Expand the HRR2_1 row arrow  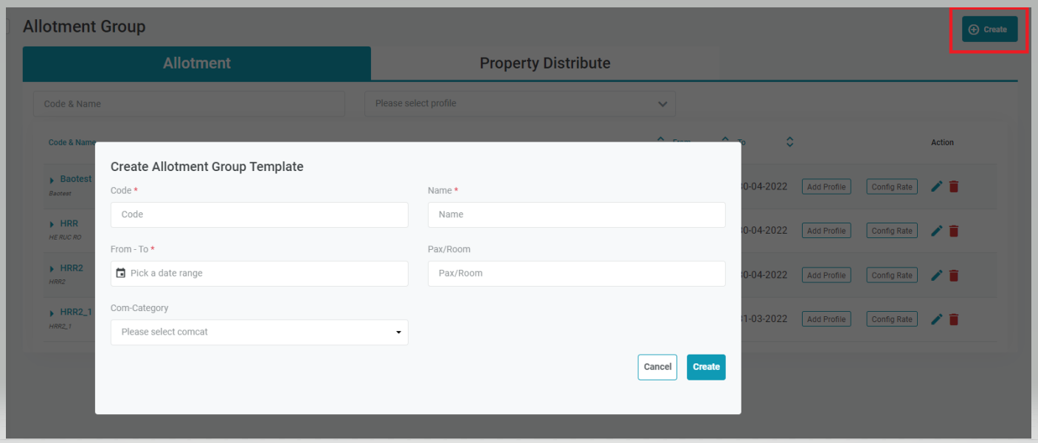pyautogui.click(x=52, y=313)
